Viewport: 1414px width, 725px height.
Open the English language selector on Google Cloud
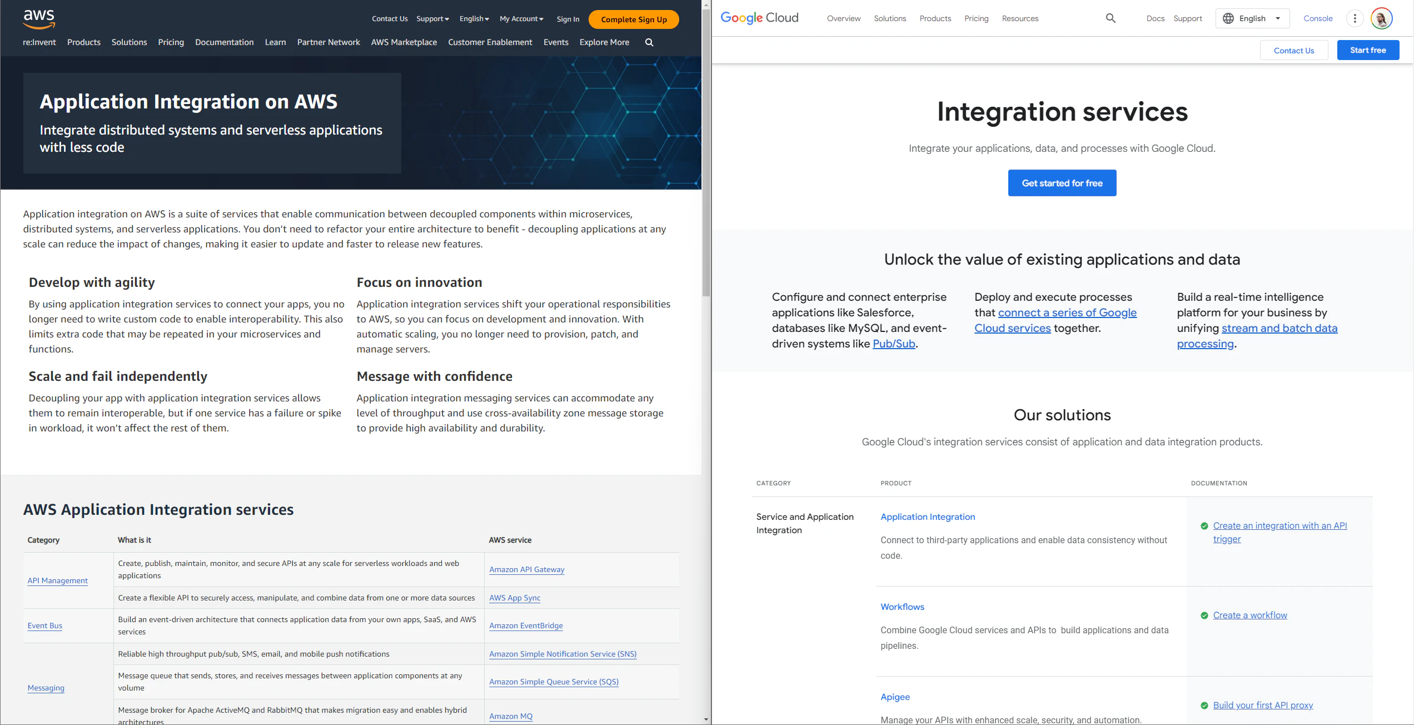1252,18
